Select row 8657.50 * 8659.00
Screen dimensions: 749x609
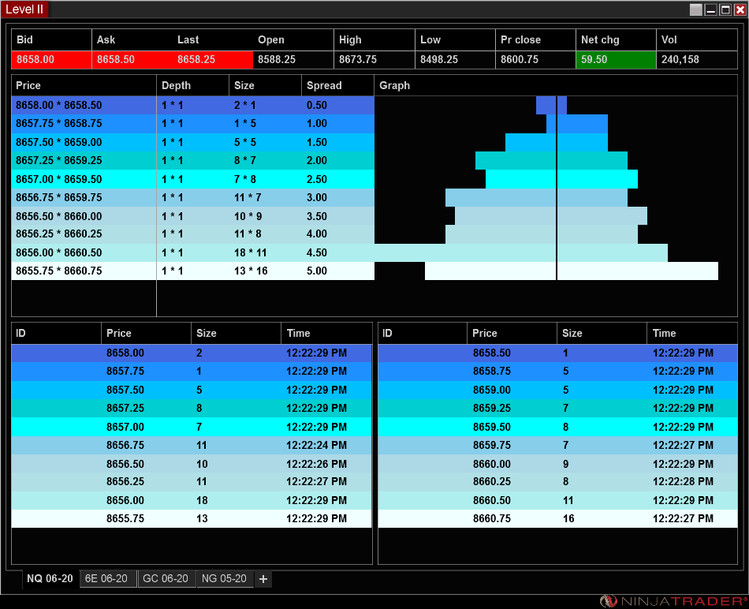pyautogui.click(x=193, y=142)
